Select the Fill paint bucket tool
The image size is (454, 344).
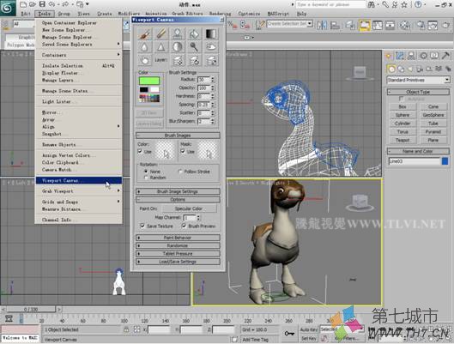(194, 34)
